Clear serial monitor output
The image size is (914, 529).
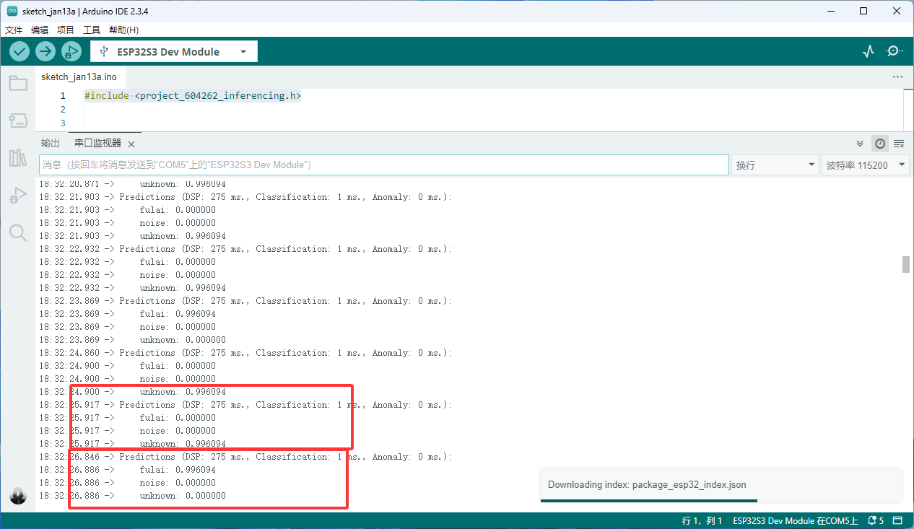click(x=899, y=144)
